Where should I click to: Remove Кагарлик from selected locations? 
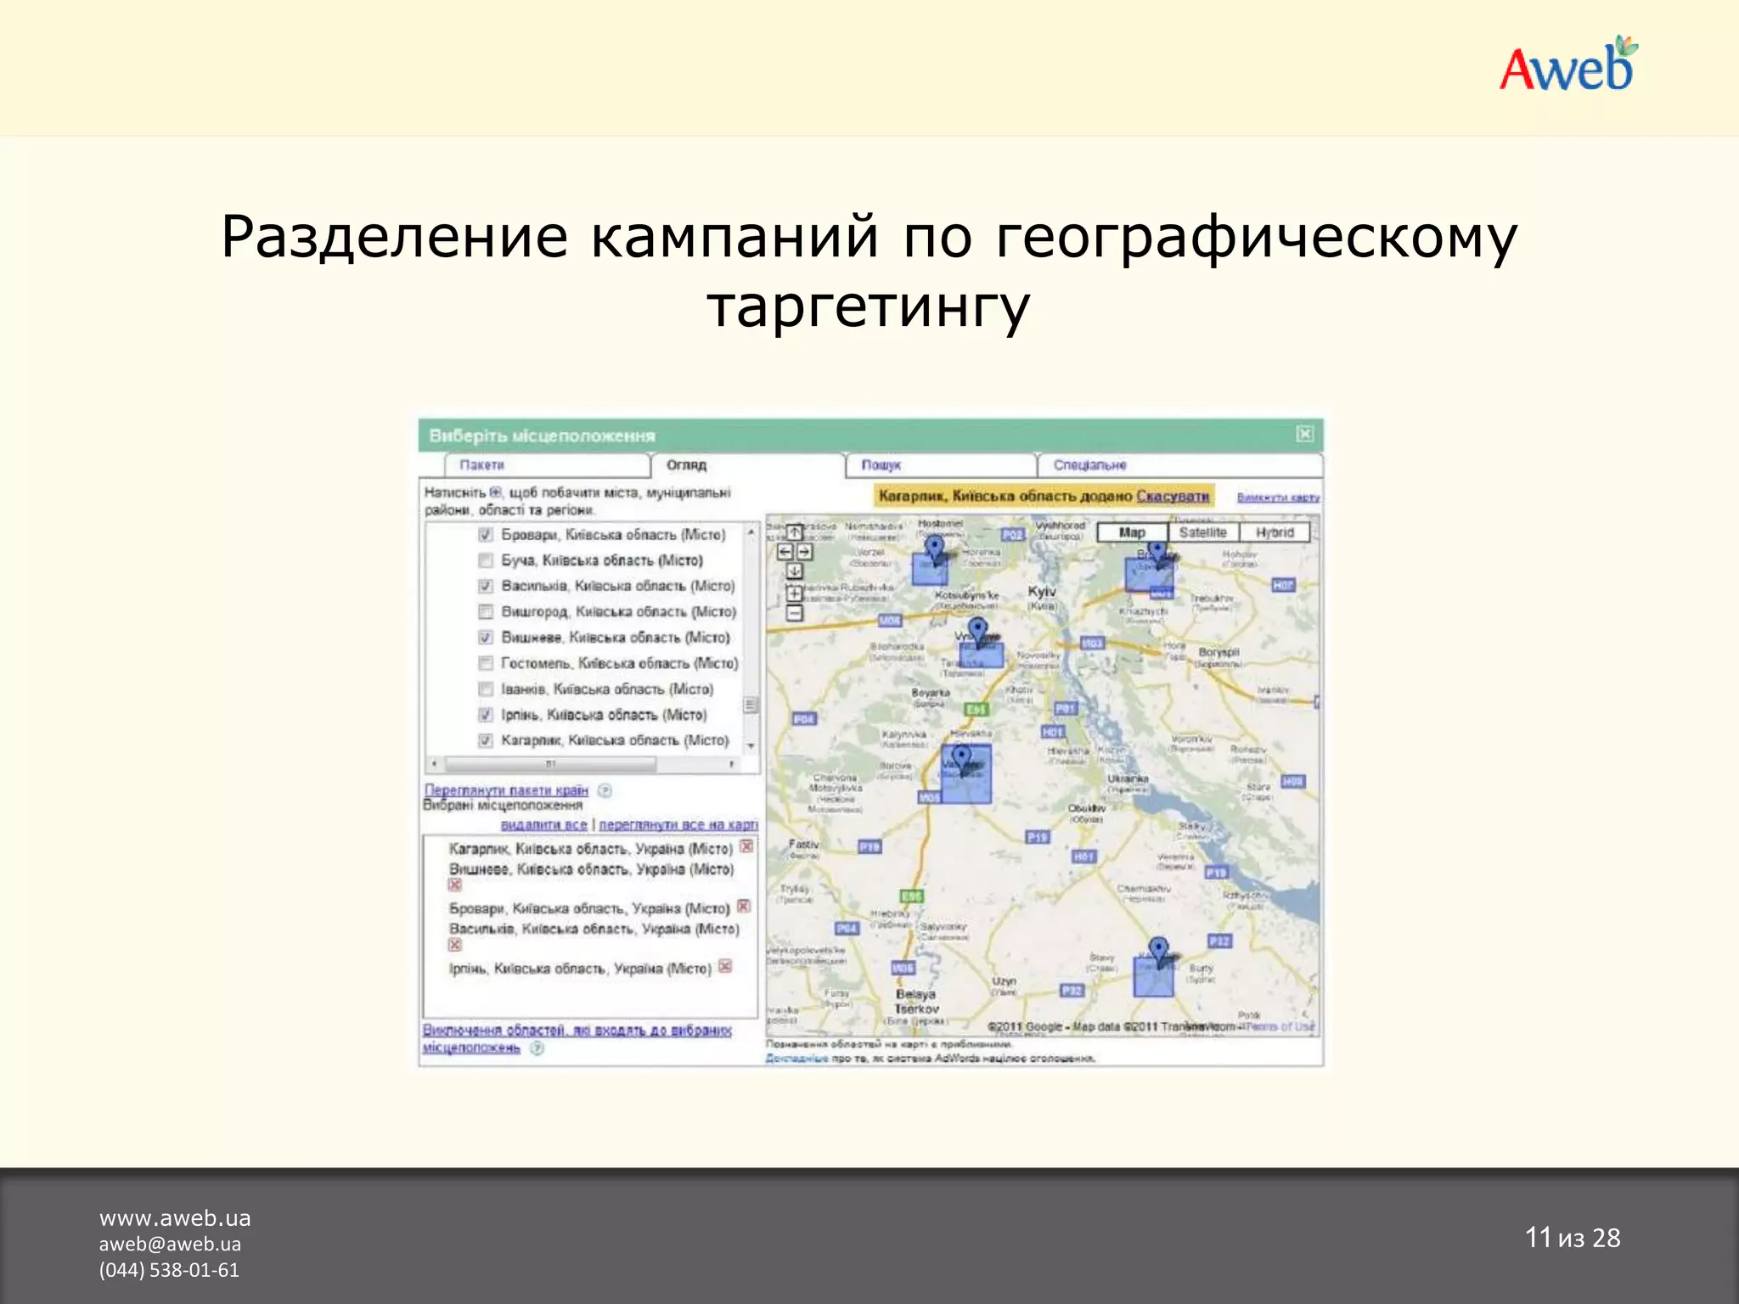point(746,846)
